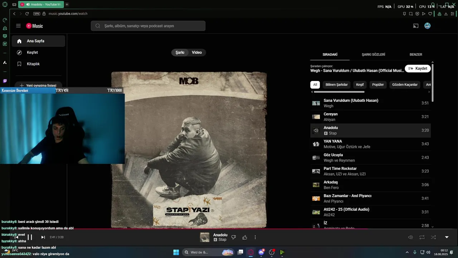
Task: Select the Bilinen Şarkılar filter chip
Action: [x=337, y=85]
